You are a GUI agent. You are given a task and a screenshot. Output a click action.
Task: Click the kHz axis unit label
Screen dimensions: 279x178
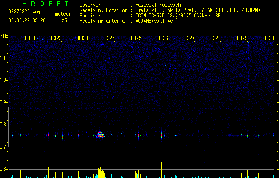tap(4, 36)
